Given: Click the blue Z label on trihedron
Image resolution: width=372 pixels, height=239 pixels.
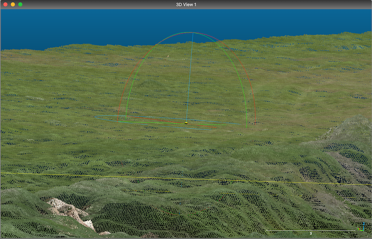Looking at the screenshot, I should coord(364,224).
